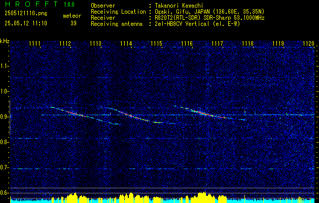319x203 pixels.
Task: Click the version number 1.0.0
Action: click(x=69, y=5)
